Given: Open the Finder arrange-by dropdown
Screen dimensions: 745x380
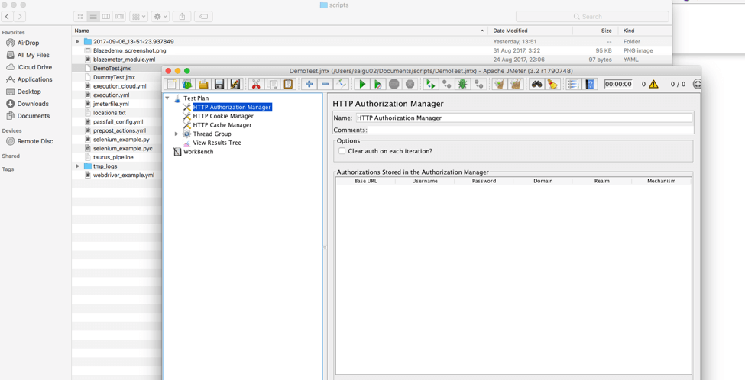Looking at the screenshot, I should (139, 17).
